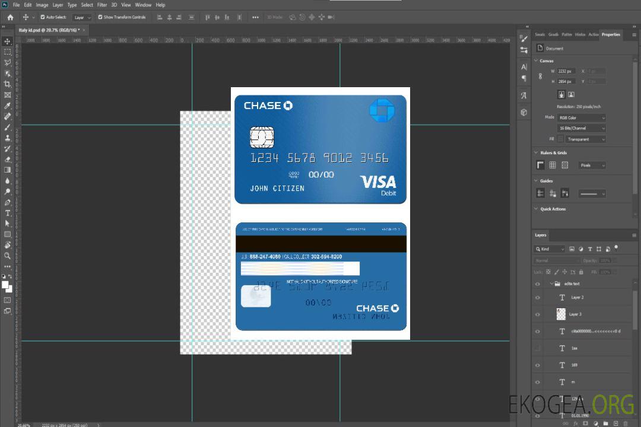
Task: Select the Eraser tool
Action: [7, 160]
